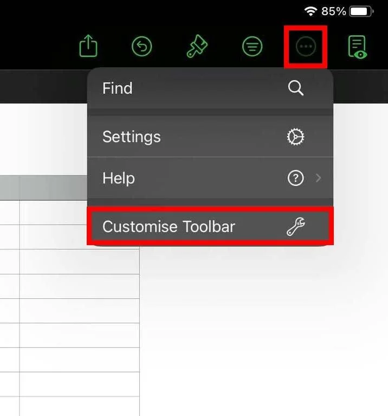Open the Format paintbrush tool
Screen dimensions: 388x416
pyautogui.click(x=197, y=47)
